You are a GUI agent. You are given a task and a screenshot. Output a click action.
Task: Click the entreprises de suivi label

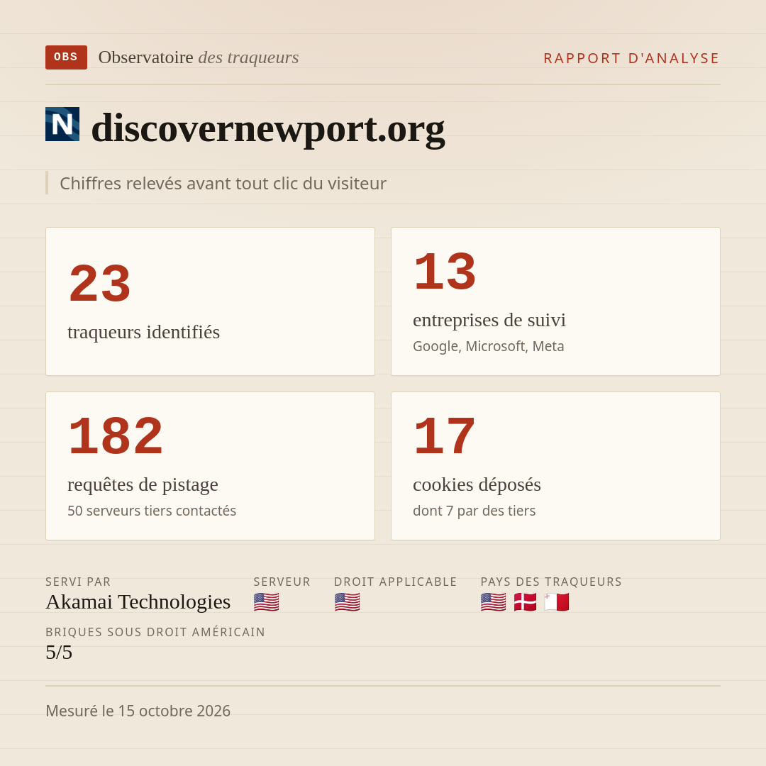[x=489, y=320]
